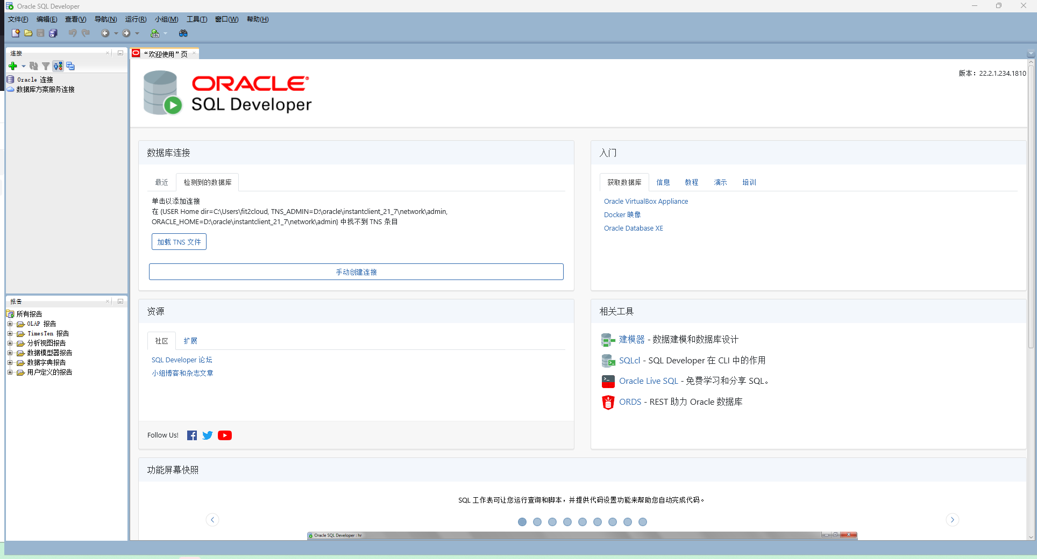1037x559 pixels.
Task: Click the ORDS icon in 相关工具
Action: point(608,402)
